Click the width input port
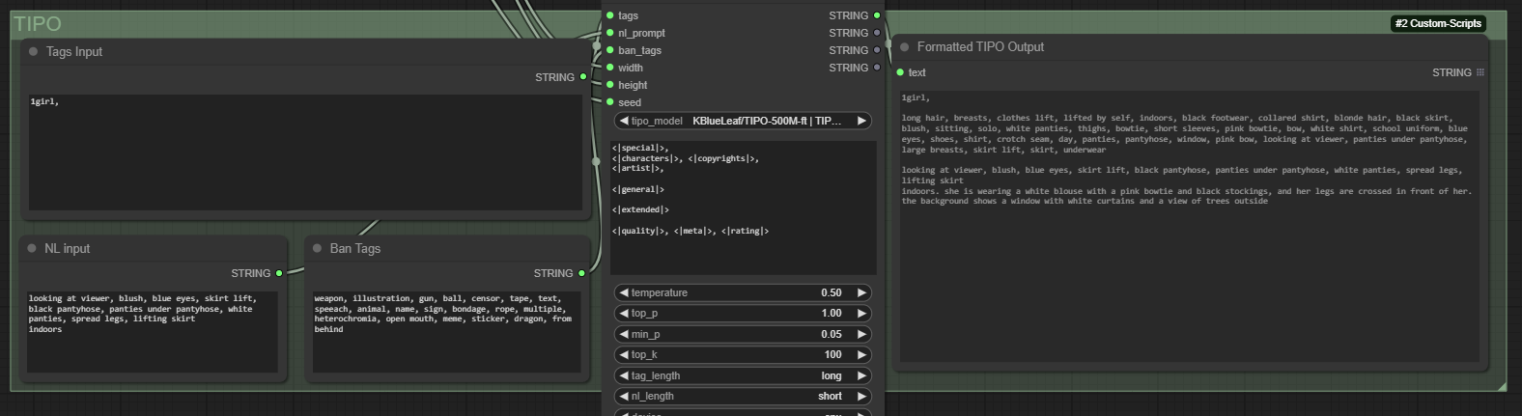 click(609, 68)
